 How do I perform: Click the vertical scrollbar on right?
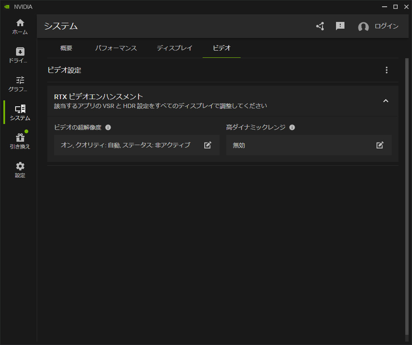coord(407,197)
